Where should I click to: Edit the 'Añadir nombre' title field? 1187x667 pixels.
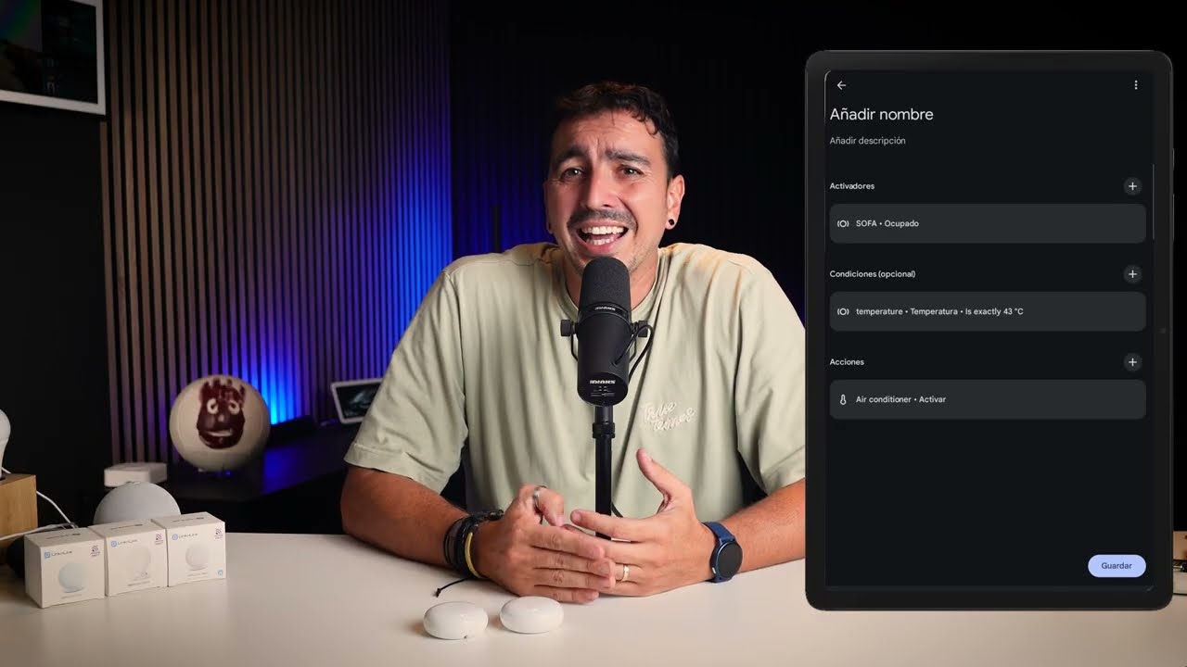coord(881,115)
